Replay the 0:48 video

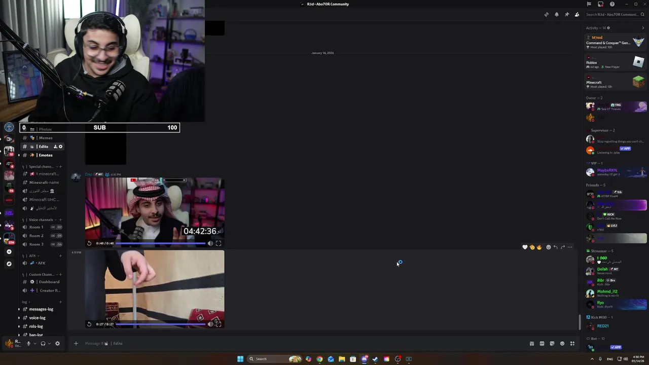pos(89,243)
